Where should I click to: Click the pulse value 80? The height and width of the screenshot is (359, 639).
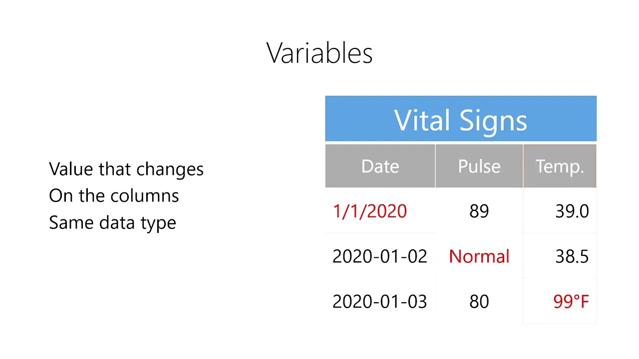tap(479, 302)
